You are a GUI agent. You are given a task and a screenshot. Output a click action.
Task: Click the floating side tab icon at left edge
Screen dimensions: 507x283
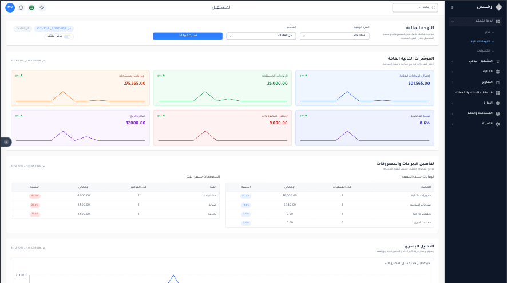coord(6,142)
